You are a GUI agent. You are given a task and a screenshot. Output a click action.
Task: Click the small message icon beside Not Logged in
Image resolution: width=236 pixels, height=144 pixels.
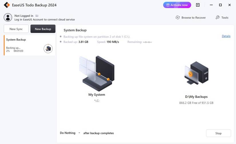click(x=37, y=16)
